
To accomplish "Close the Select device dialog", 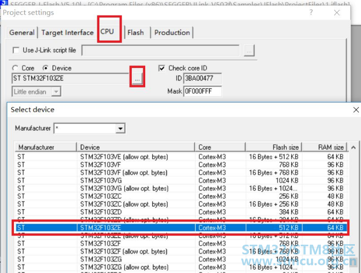I will pyautogui.click(x=356, y=110).
